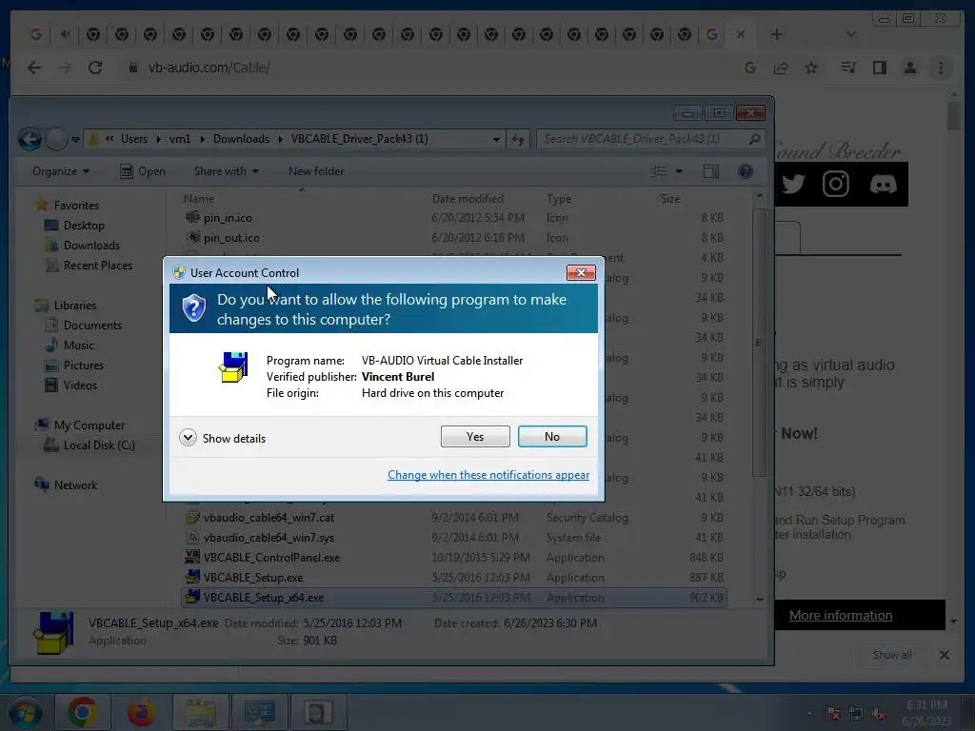Click Instagram icon on vb-audio page

pyautogui.click(x=835, y=184)
